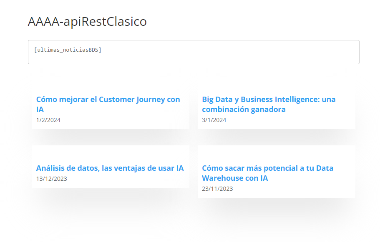Open article "Cómo mejorar el Customer Journey con IA"
This screenshot has height=242, width=380.
click(x=108, y=104)
